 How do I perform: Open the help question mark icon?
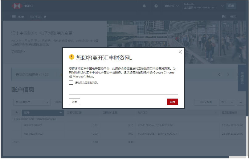156,6
